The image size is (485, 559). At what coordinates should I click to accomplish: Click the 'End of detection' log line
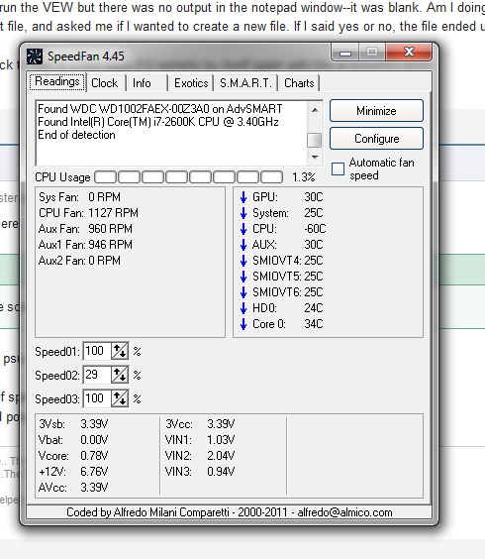(76, 135)
